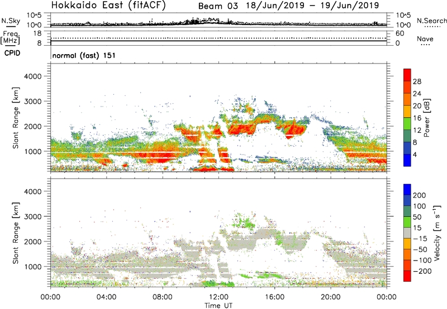
Task: Click the 'Nave' legend label
Action: tap(425, 38)
